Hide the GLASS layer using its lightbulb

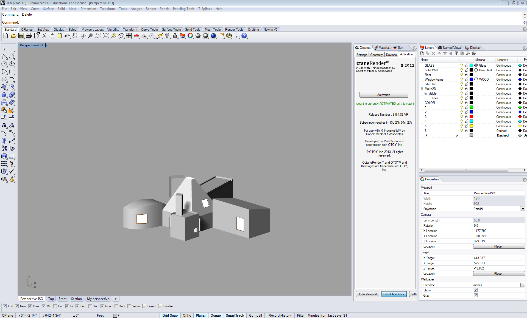[462, 66]
